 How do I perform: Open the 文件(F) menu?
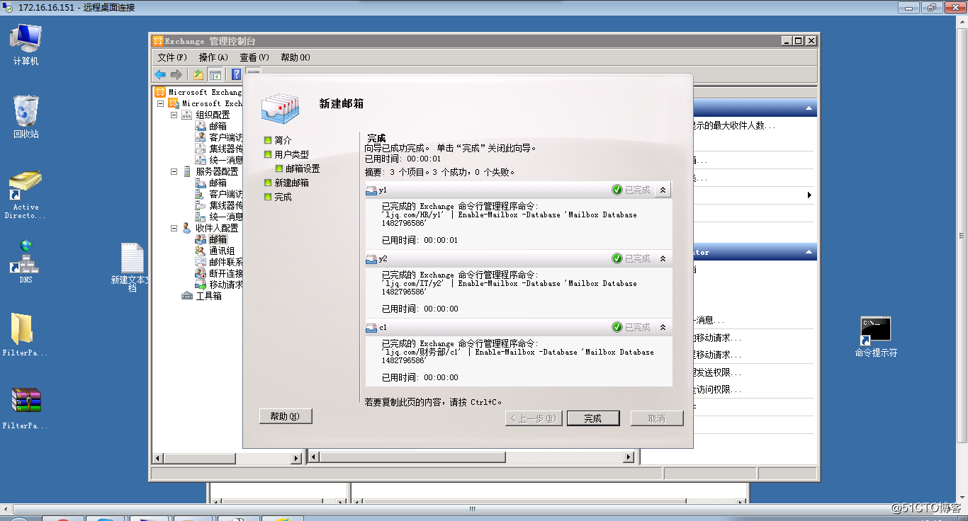172,57
